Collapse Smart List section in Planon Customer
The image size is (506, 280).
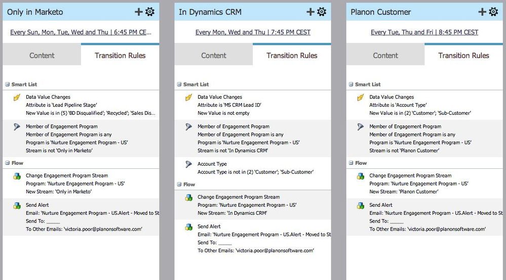click(351, 84)
